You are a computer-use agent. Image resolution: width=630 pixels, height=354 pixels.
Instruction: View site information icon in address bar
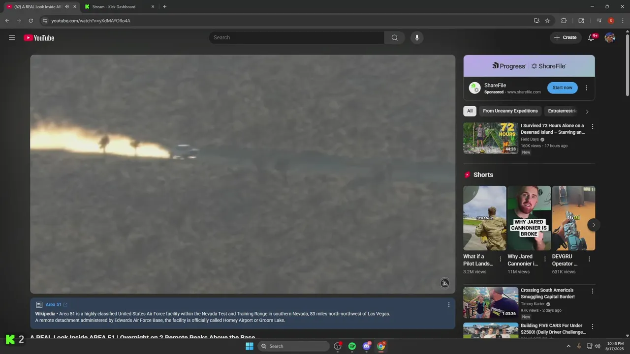(x=44, y=21)
